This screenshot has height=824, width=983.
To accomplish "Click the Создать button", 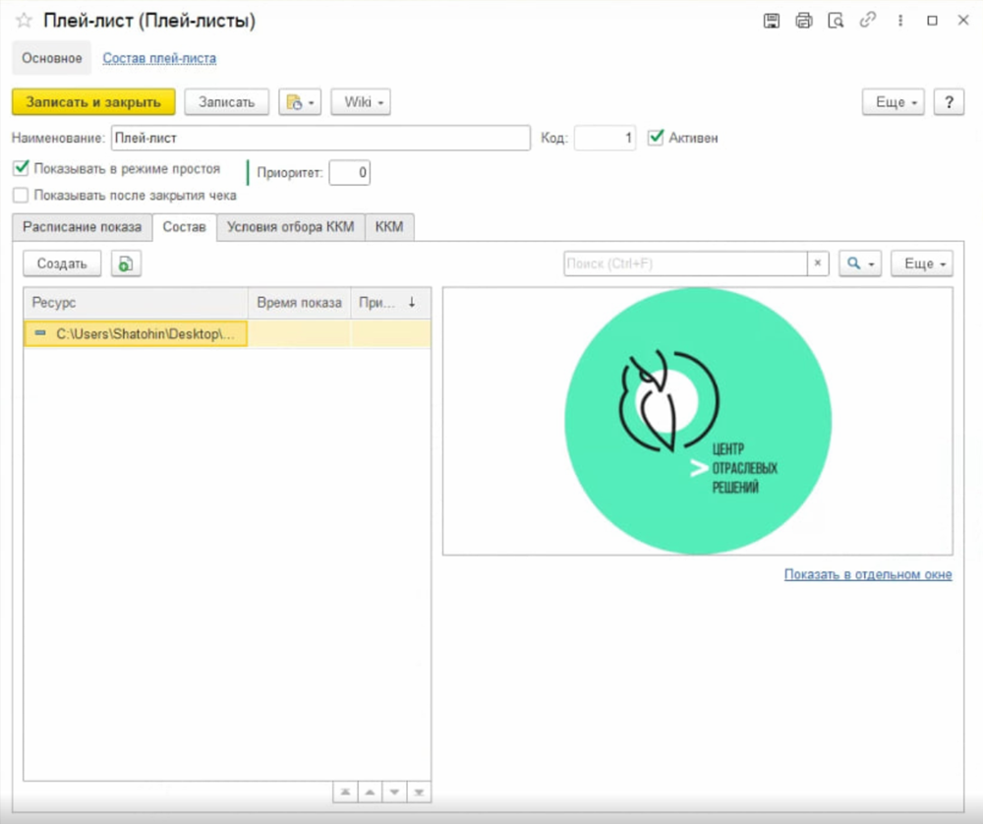I will (x=62, y=264).
